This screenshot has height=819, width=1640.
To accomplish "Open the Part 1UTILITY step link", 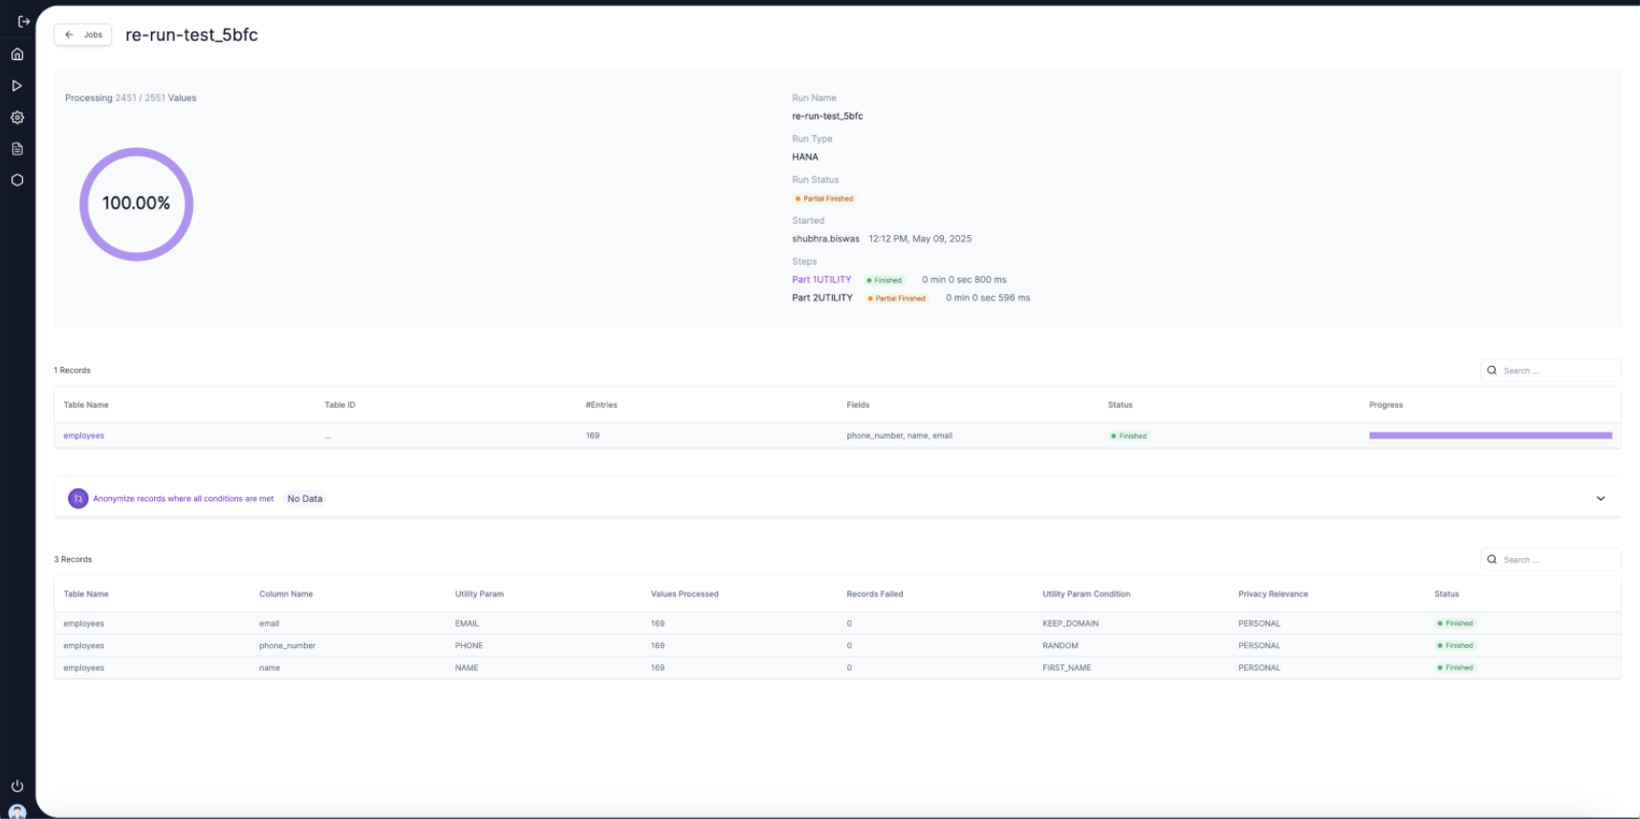I will click(x=821, y=280).
